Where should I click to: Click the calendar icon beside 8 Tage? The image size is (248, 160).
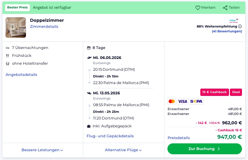pos(89,48)
